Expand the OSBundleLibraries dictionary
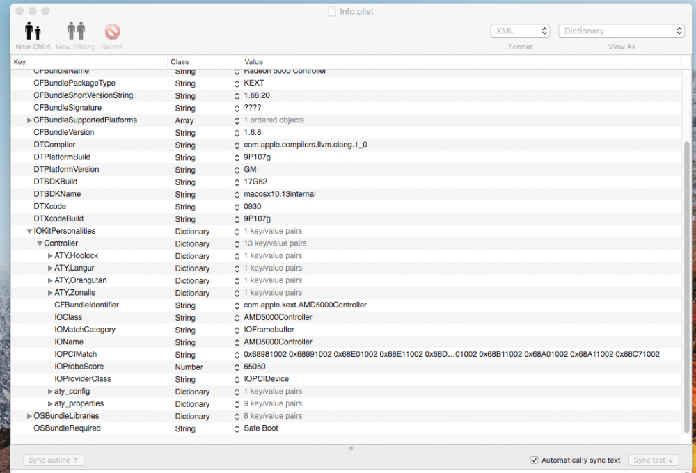This screenshot has height=473, width=696. (x=29, y=416)
